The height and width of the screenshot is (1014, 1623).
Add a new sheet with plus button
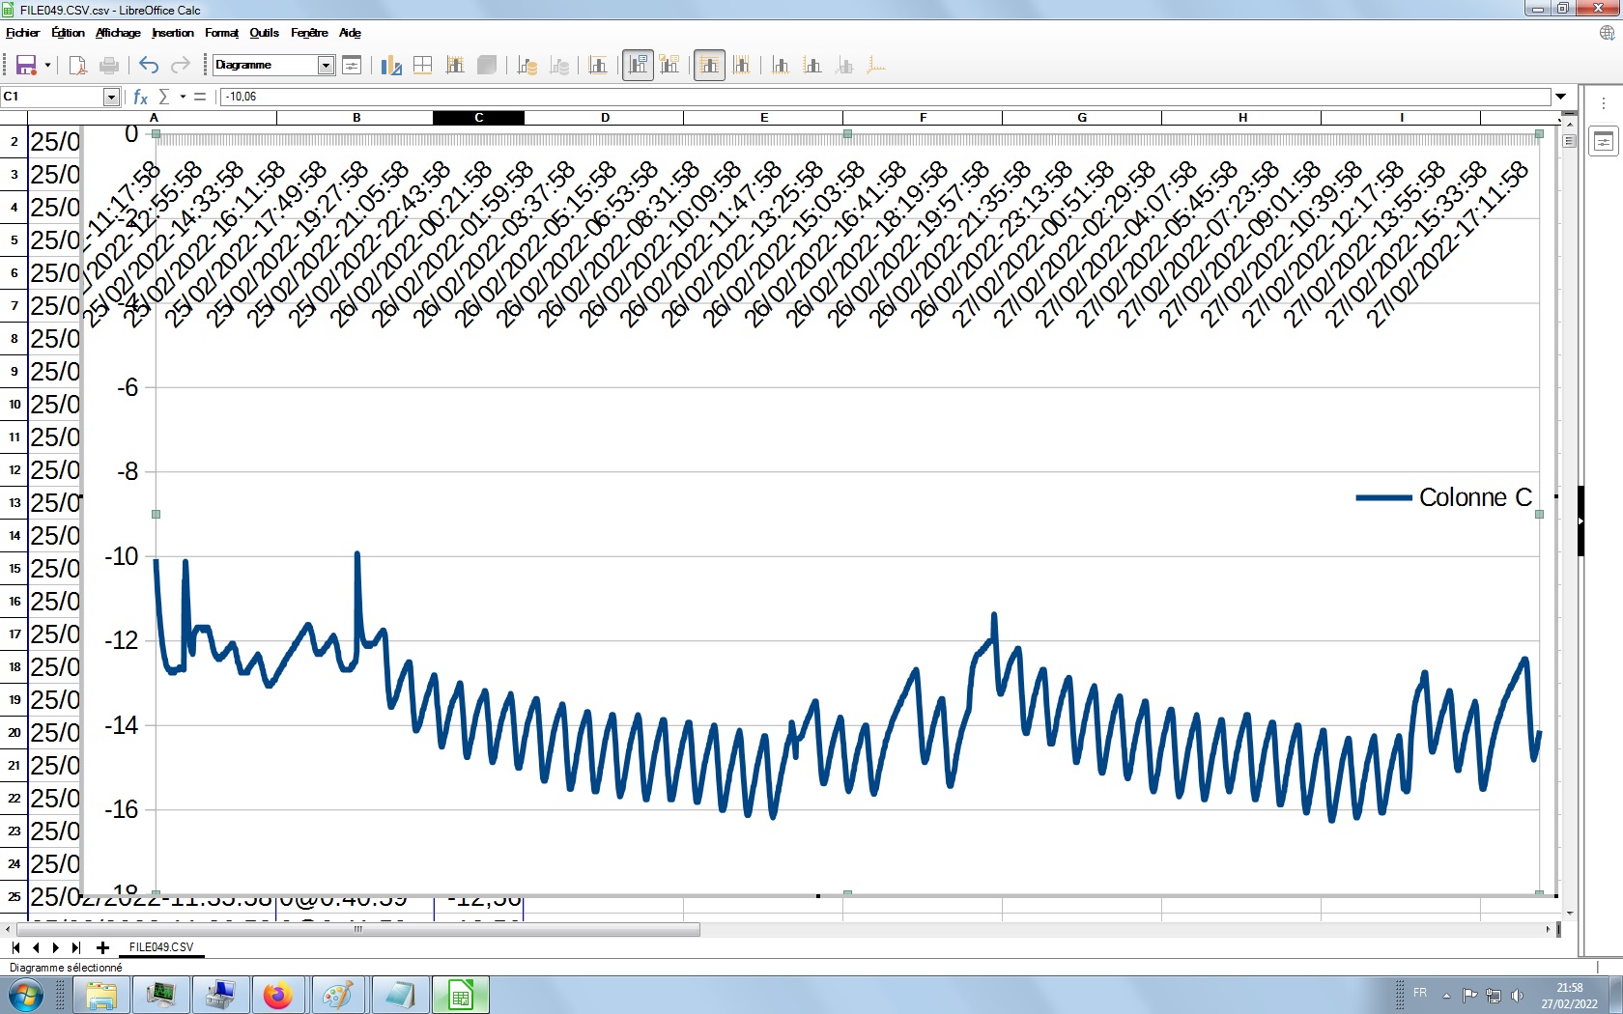coord(102,947)
